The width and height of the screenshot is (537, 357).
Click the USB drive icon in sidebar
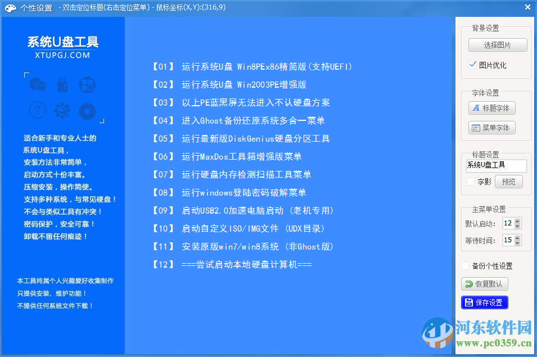62,84
